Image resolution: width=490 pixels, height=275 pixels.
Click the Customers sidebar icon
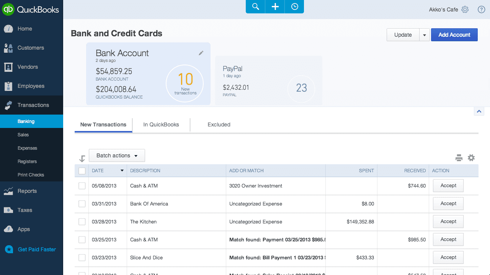click(8, 48)
